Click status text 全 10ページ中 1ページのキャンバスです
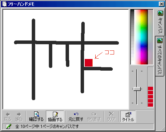This screenshot has width=166, height=132. (47, 127)
